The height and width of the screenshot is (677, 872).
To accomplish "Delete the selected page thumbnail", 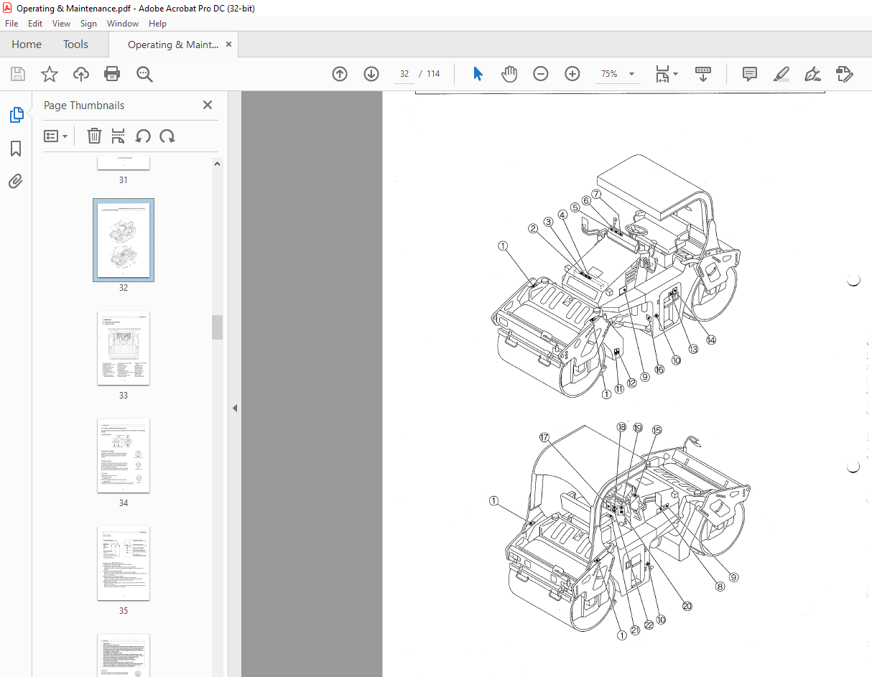I will point(94,136).
